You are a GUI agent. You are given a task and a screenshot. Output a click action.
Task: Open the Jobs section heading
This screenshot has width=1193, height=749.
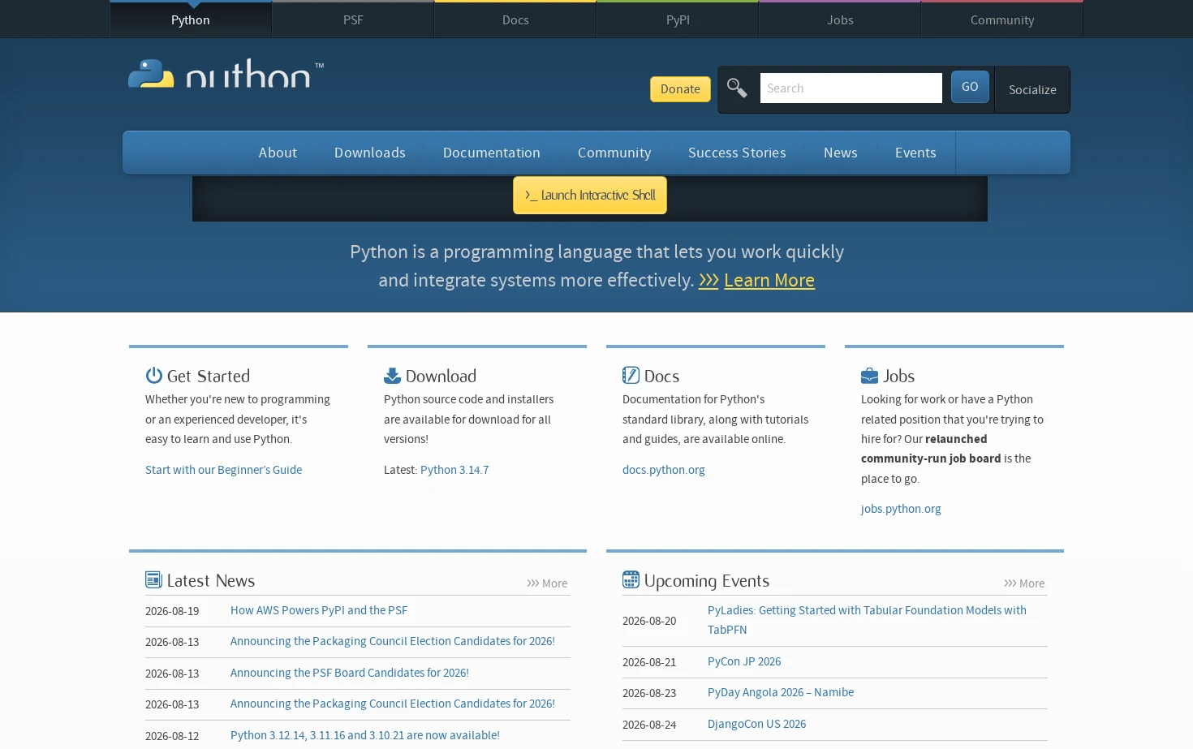pos(898,376)
